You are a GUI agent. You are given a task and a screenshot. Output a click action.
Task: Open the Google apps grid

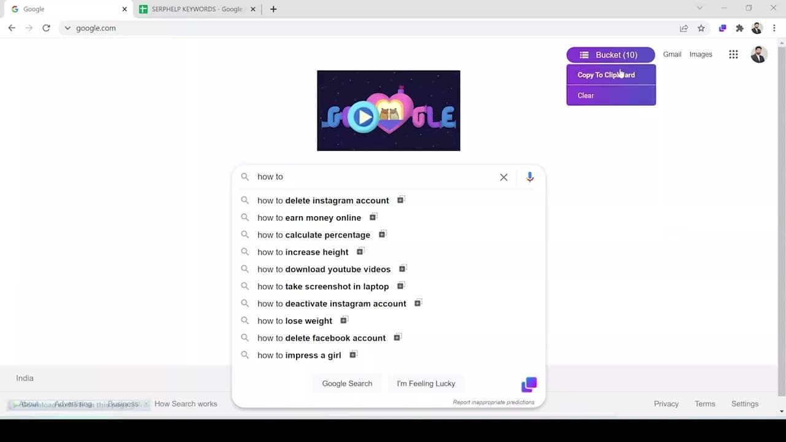tap(733, 55)
